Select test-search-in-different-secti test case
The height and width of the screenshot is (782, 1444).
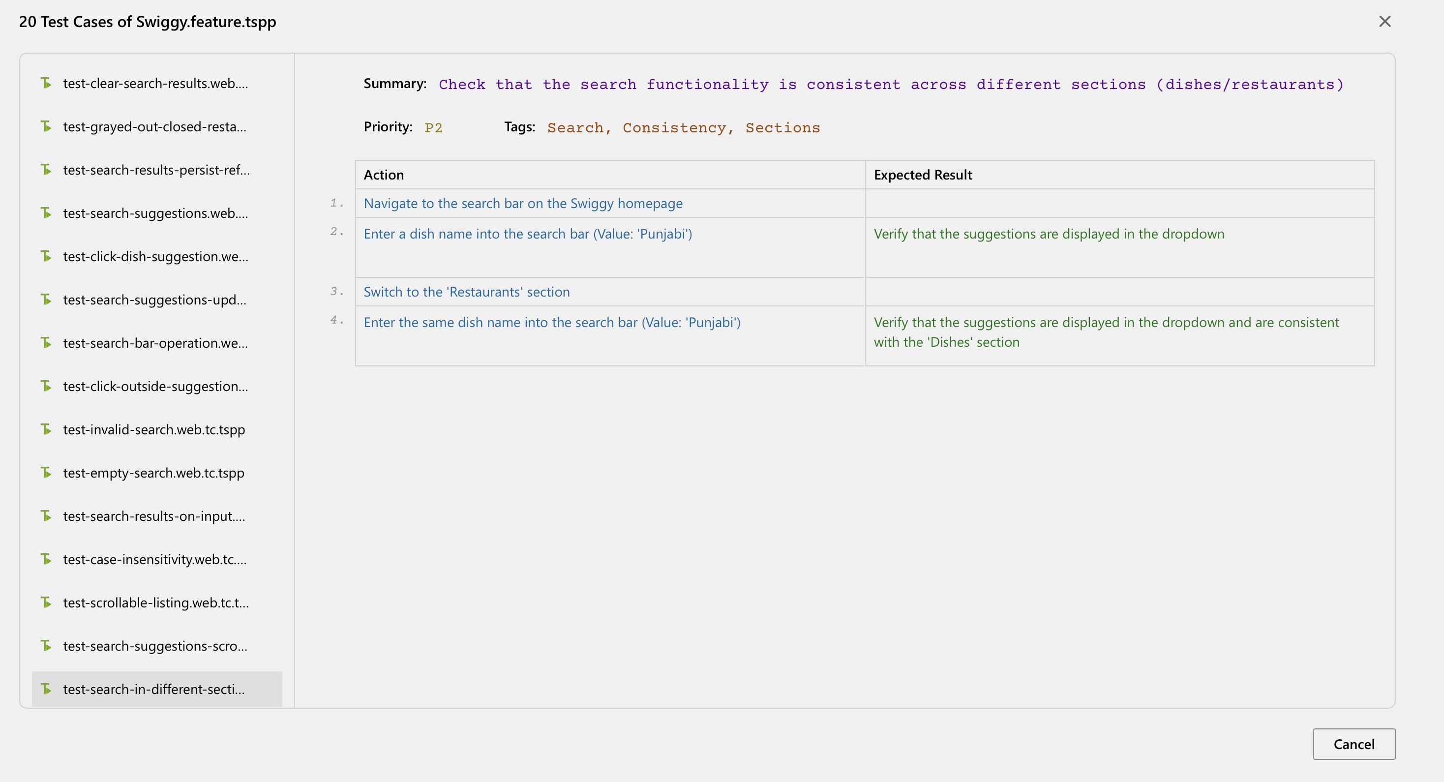[157, 689]
